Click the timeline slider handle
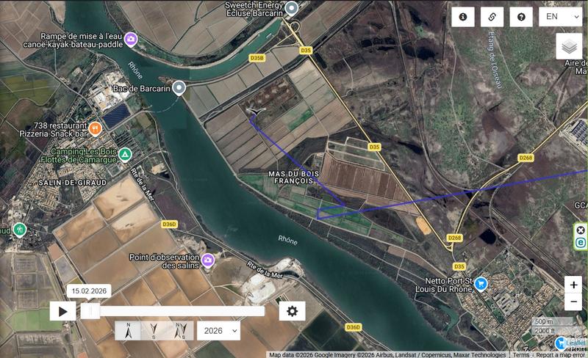 [x=90, y=311]
